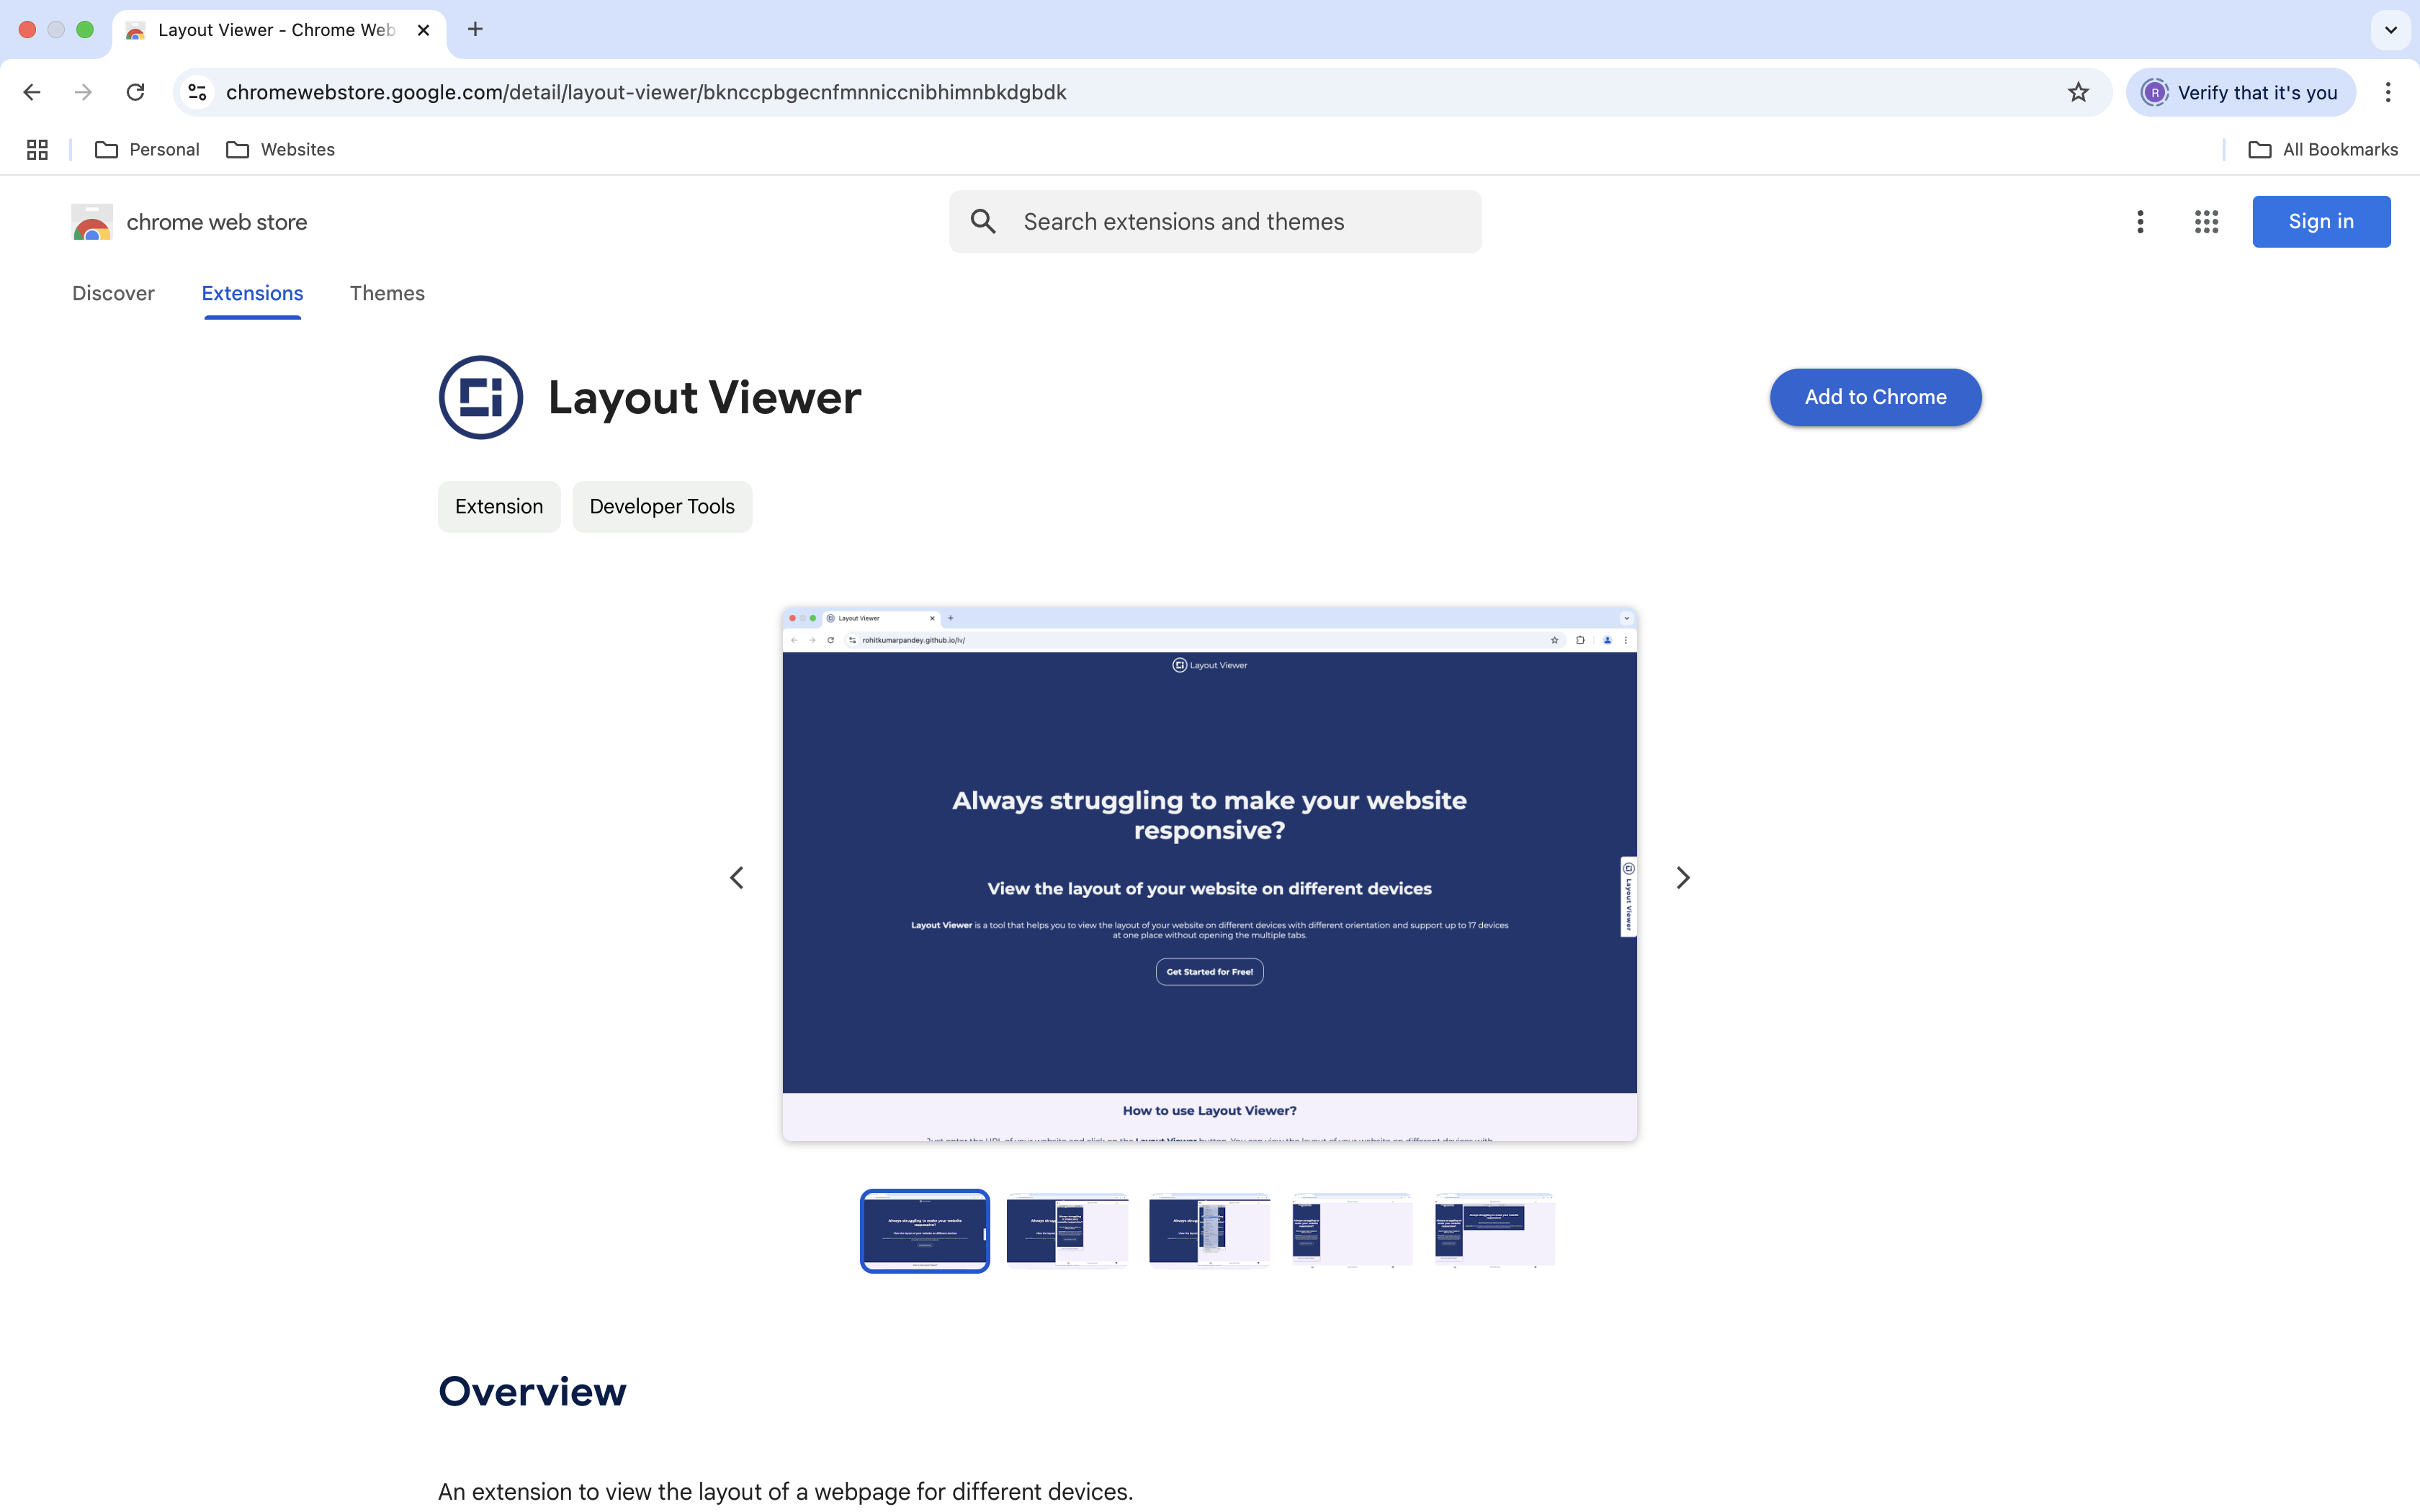Click the Layout Viewer extension logo

[481, 397]
